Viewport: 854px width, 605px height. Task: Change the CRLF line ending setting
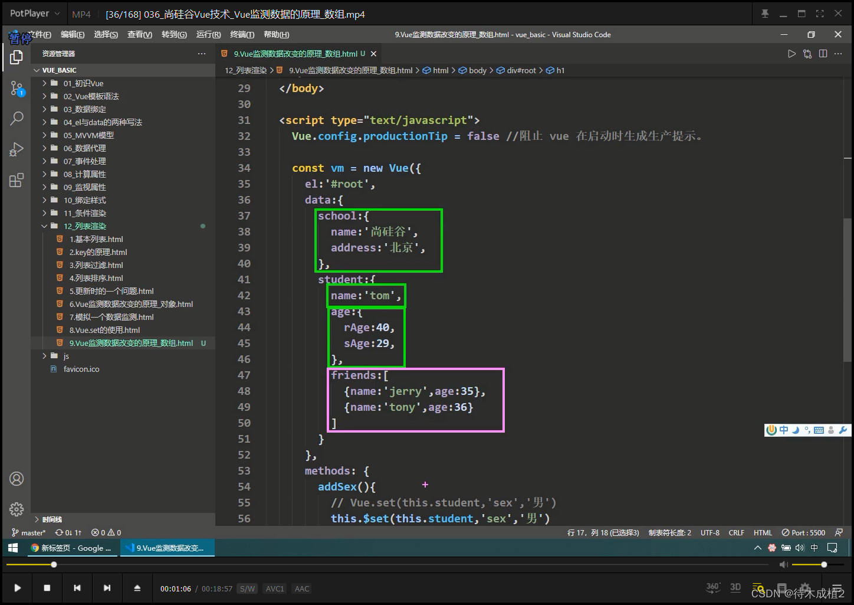pyautogui.click(x=736, y=532)
